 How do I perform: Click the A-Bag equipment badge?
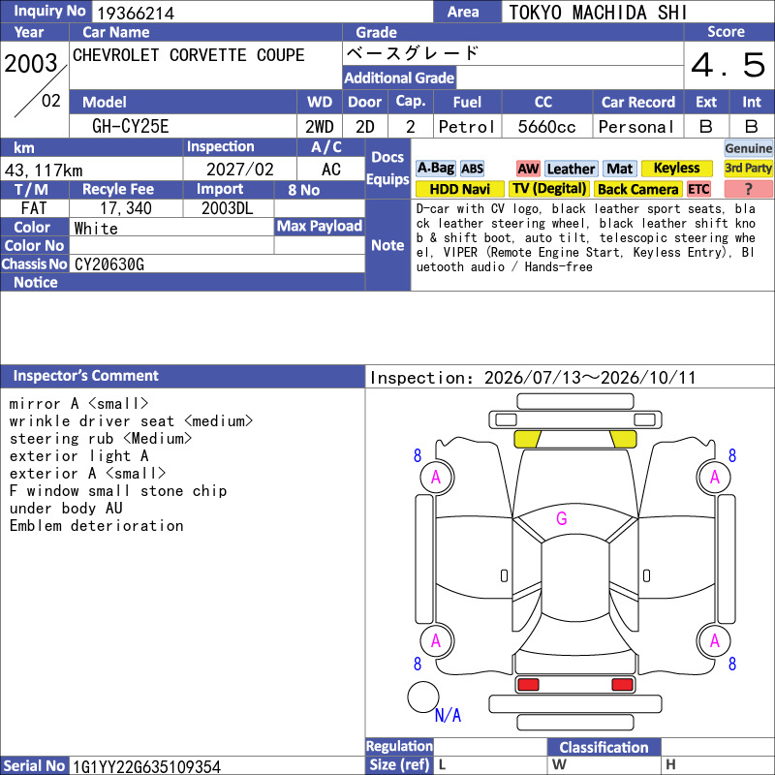[x=435, y=169]
